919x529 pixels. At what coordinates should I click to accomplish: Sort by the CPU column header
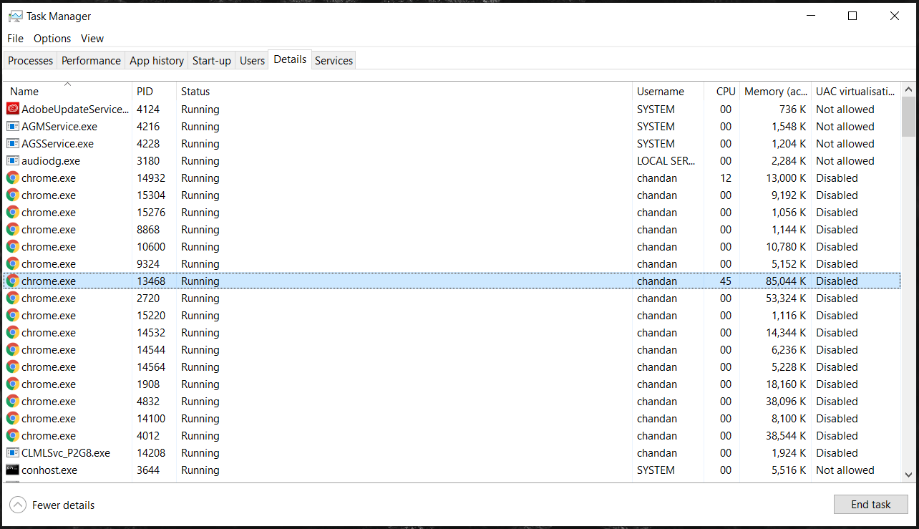[721, 91]
